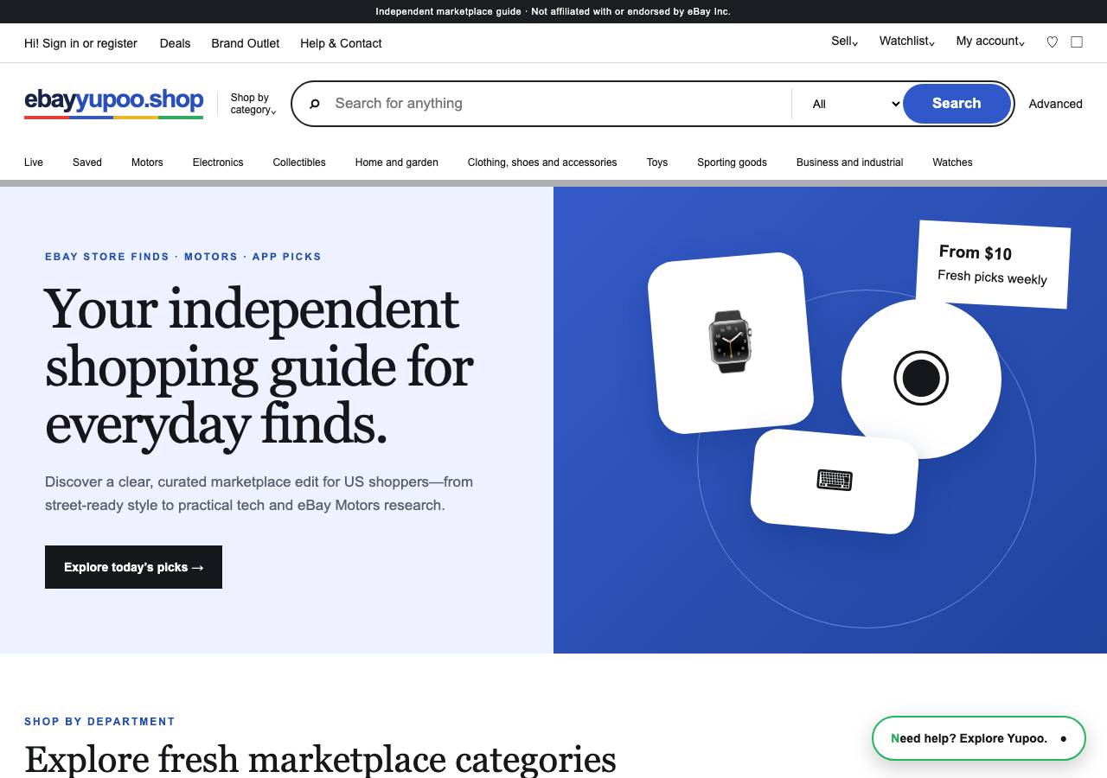Expand the Shop by category menu
The height and width of the screenshot is (778, 1107).
[x=253, y=104]
